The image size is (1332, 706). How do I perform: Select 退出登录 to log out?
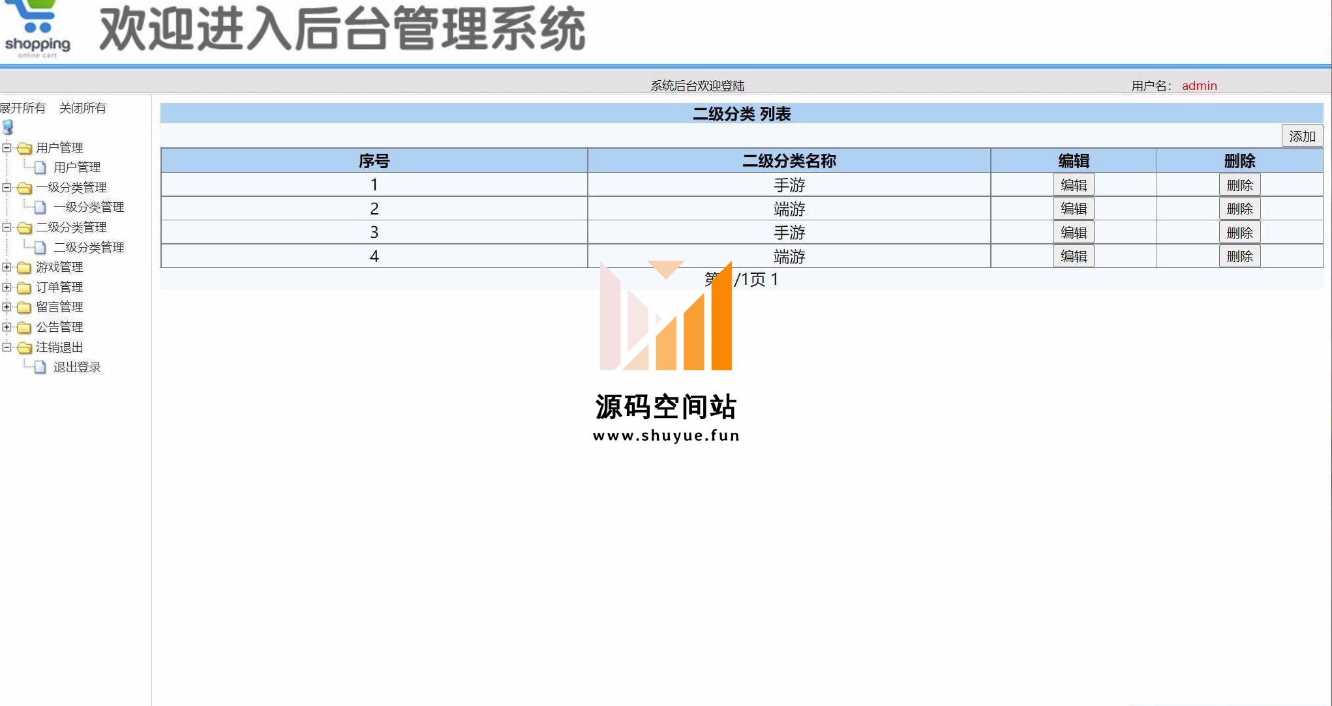tap(77, 367)
